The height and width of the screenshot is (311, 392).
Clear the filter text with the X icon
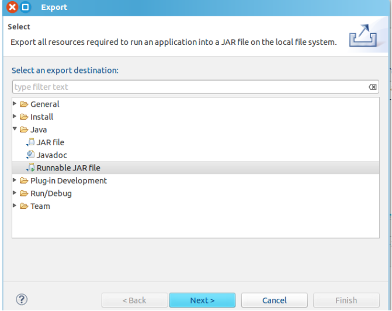coord(373,87)
